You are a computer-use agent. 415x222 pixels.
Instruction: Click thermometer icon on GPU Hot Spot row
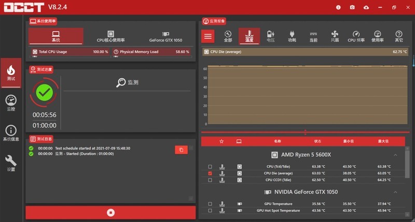[x=222, y=211]
